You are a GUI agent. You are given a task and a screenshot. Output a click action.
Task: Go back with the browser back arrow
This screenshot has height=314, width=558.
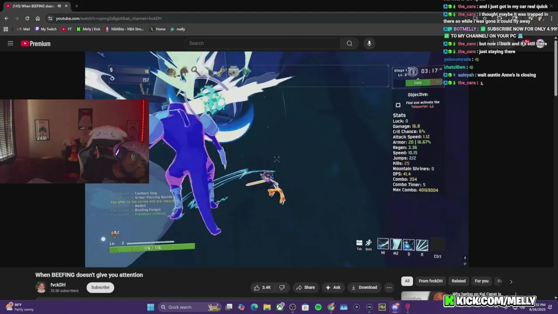click(6, 18)
